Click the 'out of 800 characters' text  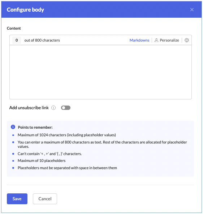(x=42, y=40)
